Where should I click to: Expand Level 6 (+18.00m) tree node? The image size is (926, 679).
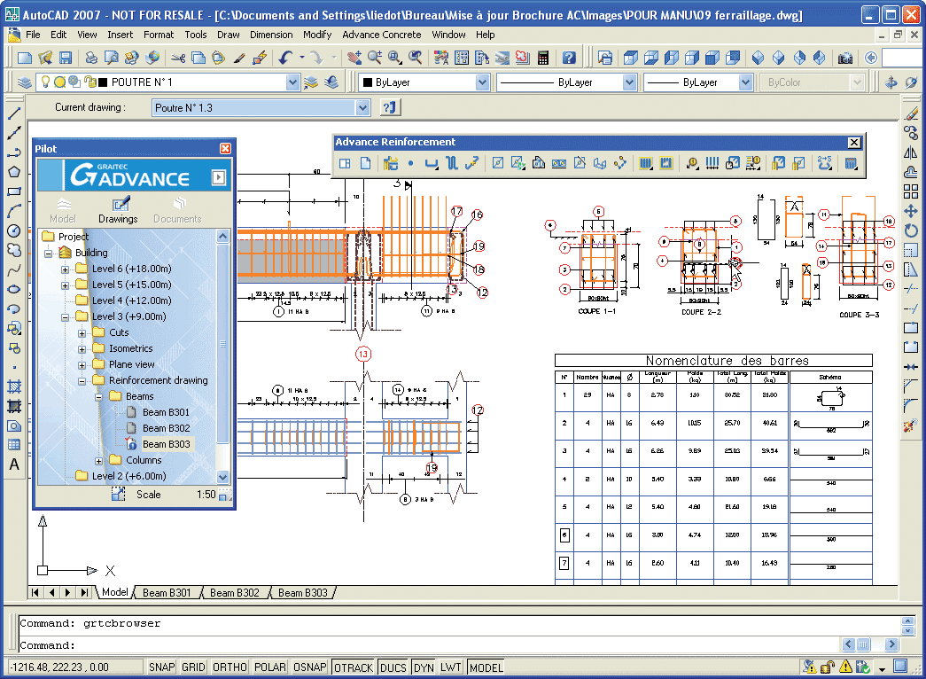tap(65, 269)
